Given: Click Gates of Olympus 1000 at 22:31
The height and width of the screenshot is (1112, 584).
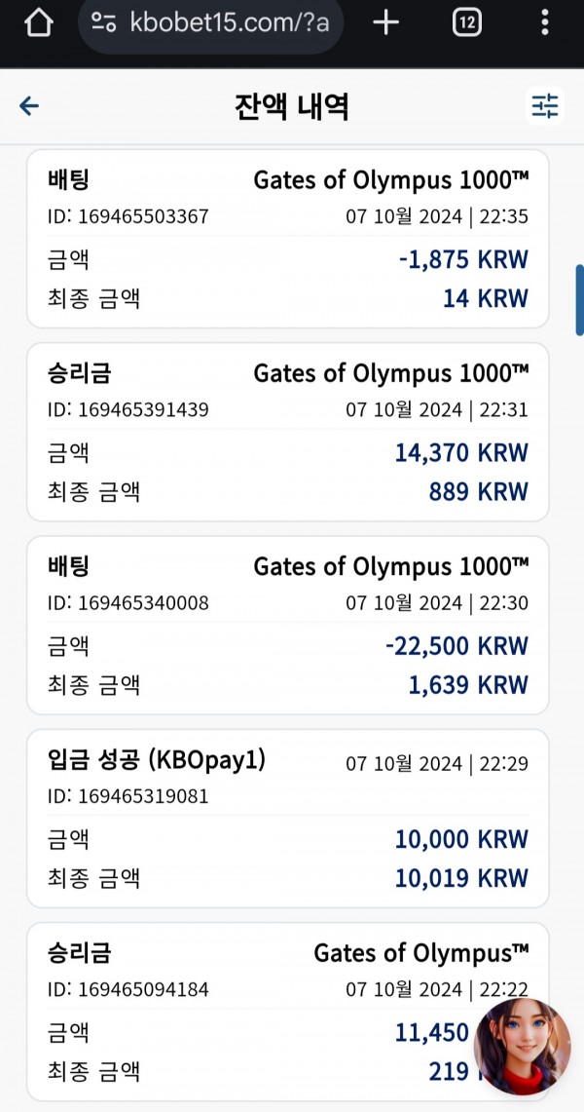Looking at the screenshot, I should [x=390, y=373].
